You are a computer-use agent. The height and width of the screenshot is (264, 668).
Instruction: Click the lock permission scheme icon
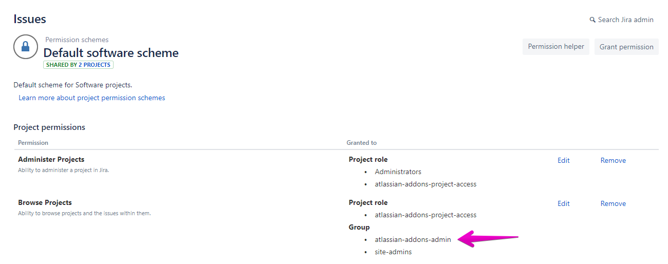tap(25, 47)
